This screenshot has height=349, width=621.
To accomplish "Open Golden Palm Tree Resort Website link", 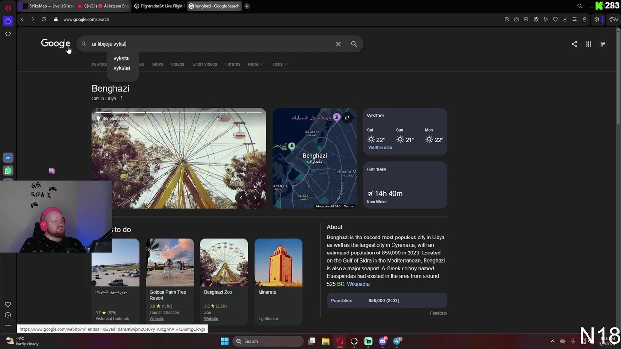I will (x=157, y=319).
